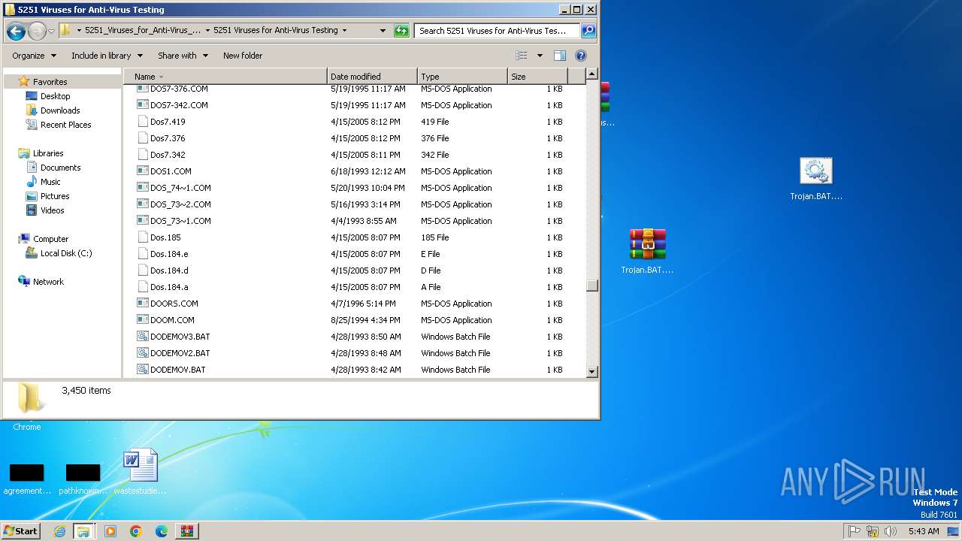This screenshot has height=541, width=962.
Task: Open the Share with menu
Action: [182, 56]
